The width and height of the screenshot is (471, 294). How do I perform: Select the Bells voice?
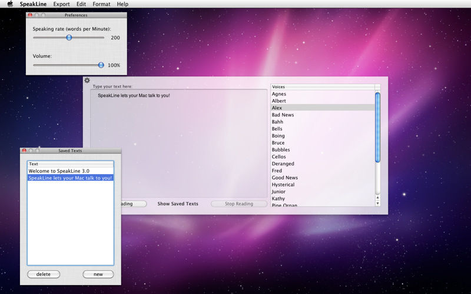point(323,129)
